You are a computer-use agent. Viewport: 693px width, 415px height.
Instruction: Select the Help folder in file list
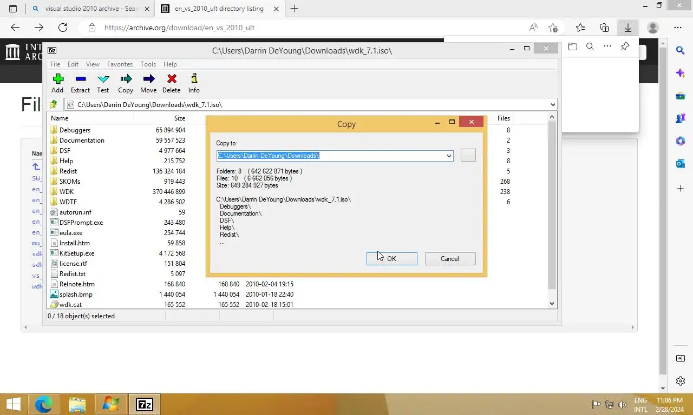(x=66, y=161)
